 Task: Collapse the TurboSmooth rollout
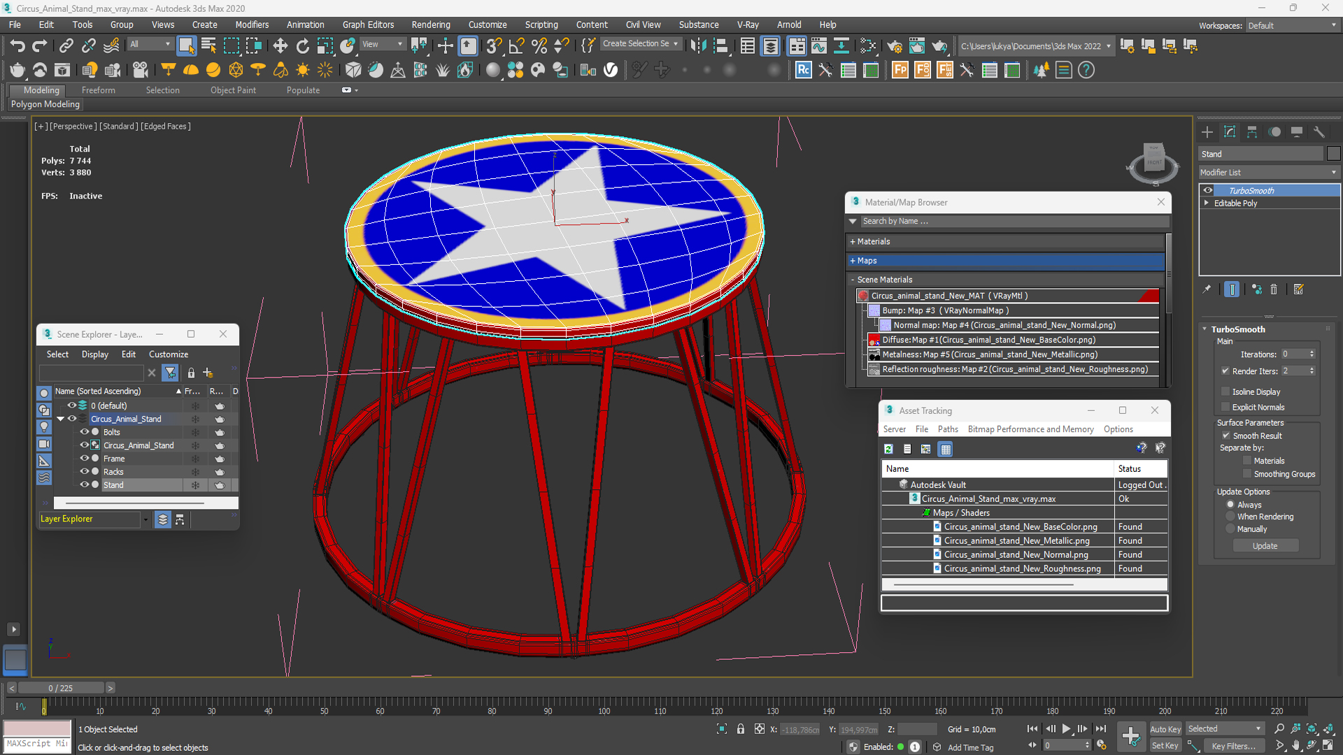click(1205, 329)
